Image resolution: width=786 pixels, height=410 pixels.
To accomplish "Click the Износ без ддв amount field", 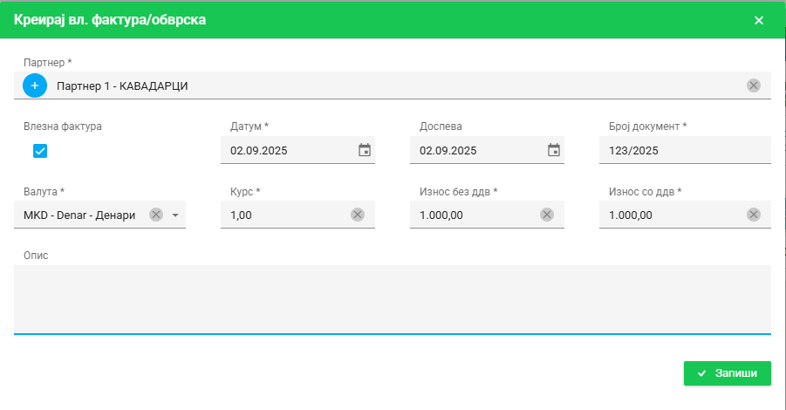I will pyautogui.click(x=475, y=215).
